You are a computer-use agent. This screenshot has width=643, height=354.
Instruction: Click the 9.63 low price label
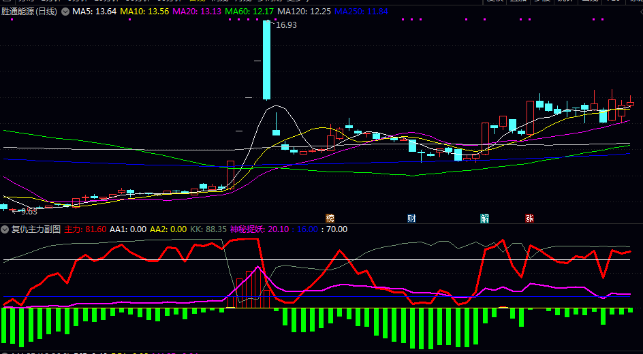coord(27,211)
